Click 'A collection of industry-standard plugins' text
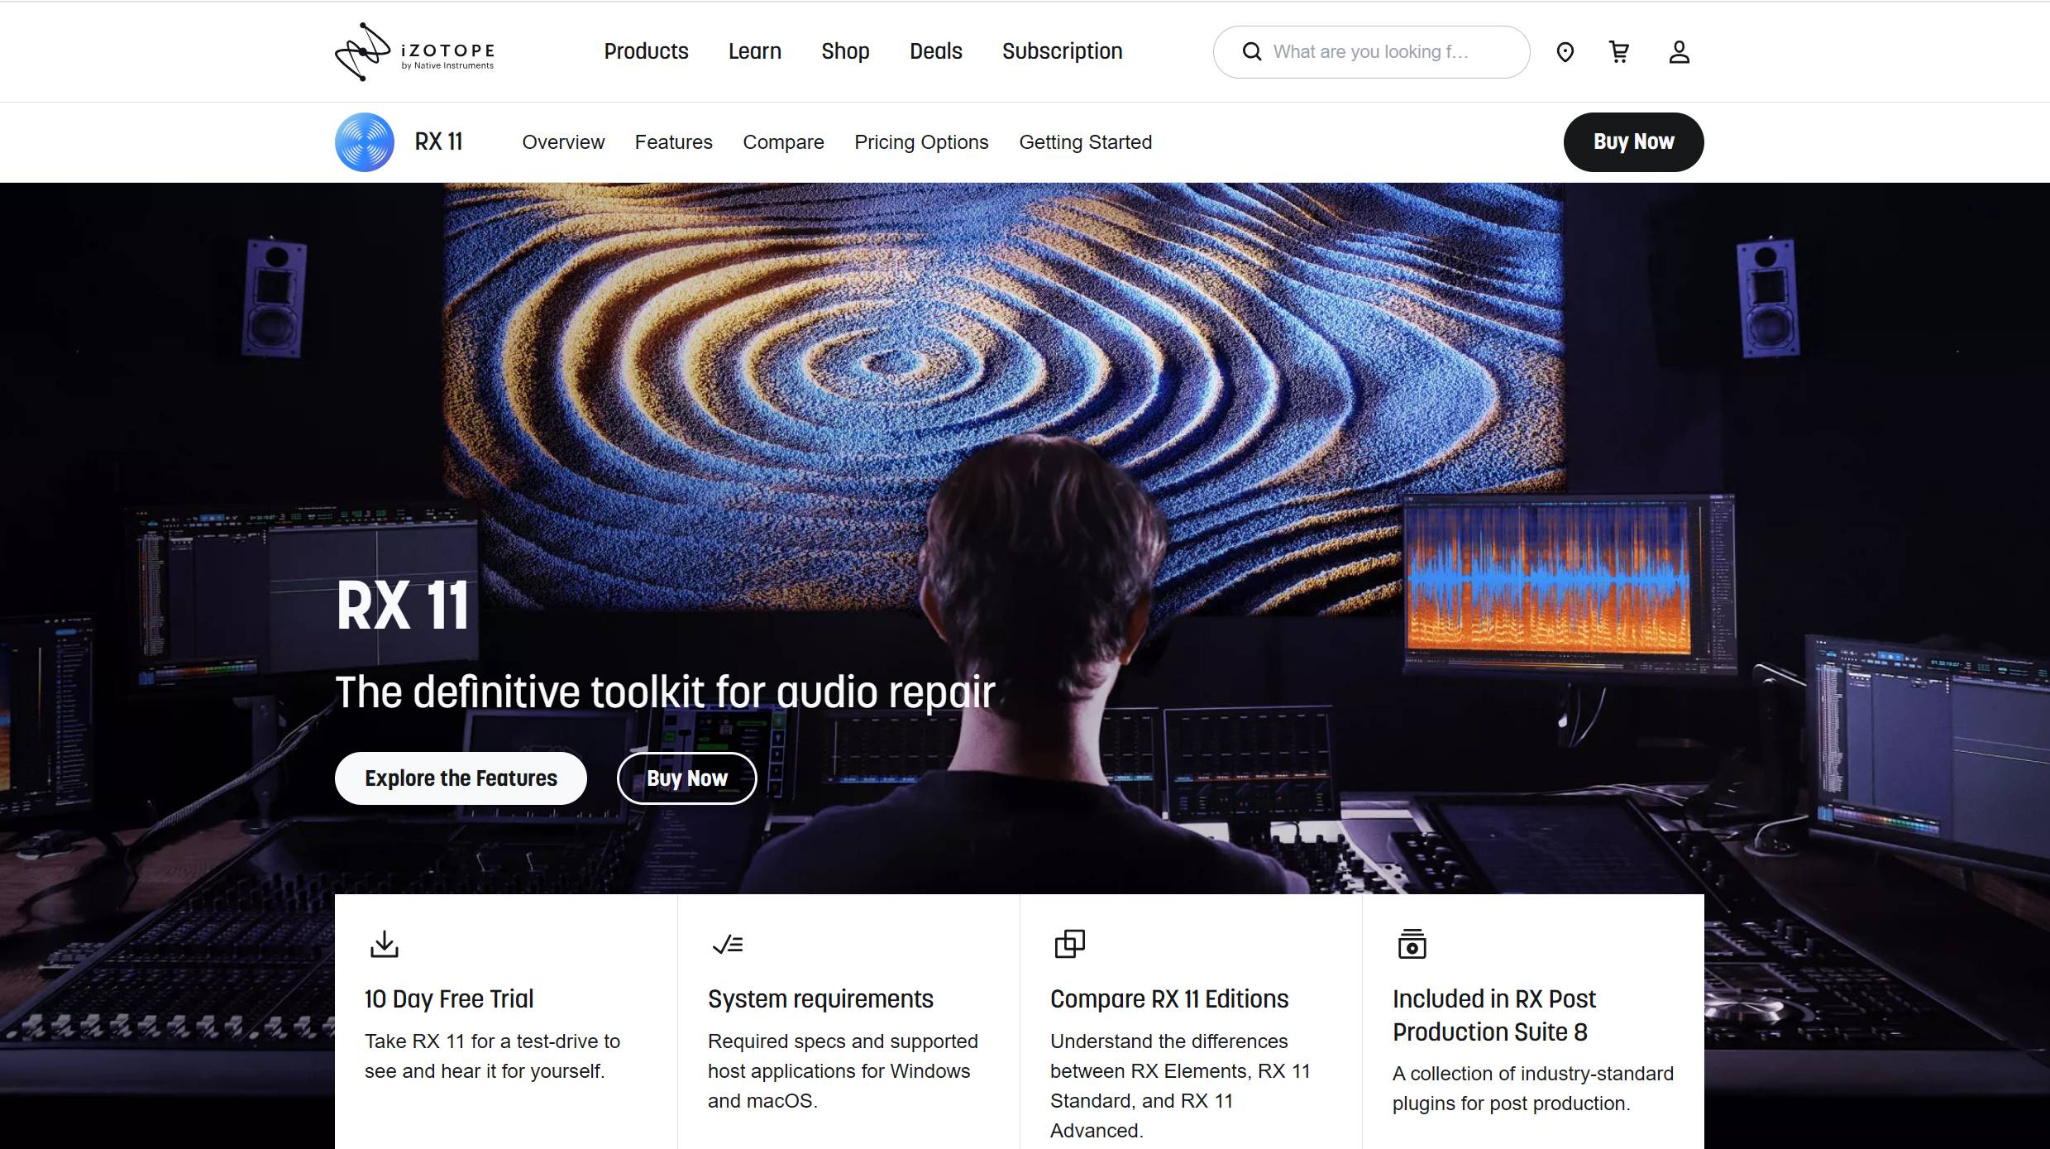 coord(1533,1089)
